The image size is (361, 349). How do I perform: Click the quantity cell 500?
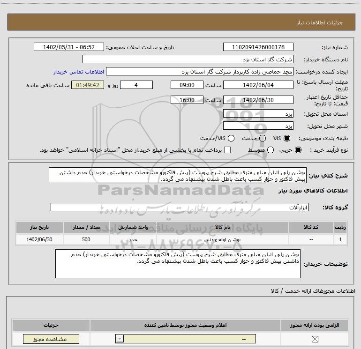(86, 239)
